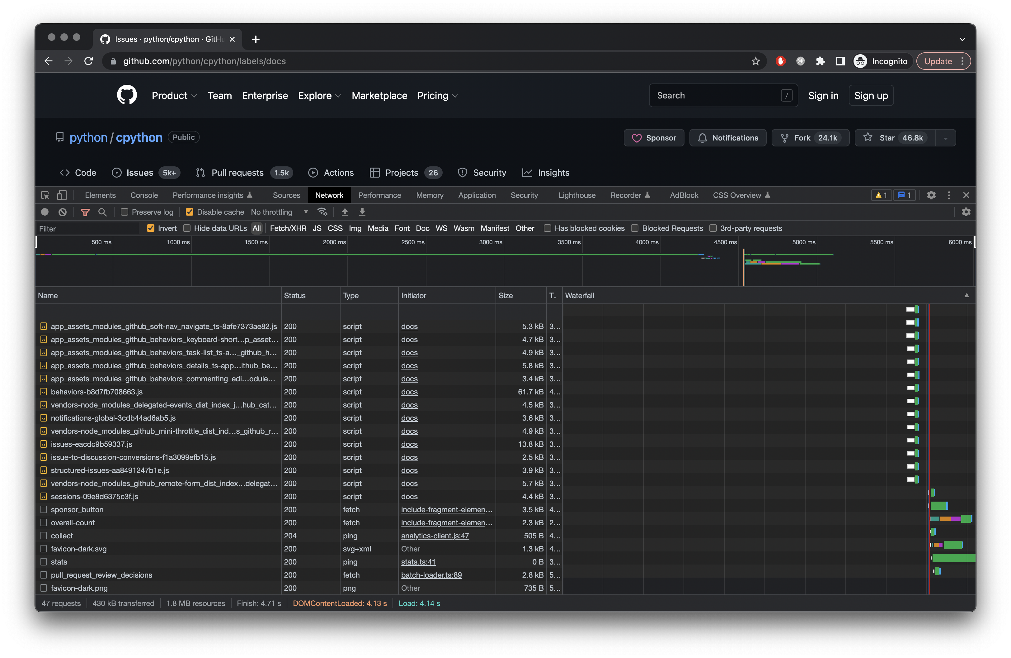Clear the network log

[63, 212]
